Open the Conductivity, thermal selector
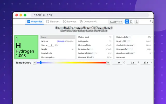The width and height of the screenshot is (166, 104). (126, 45)
